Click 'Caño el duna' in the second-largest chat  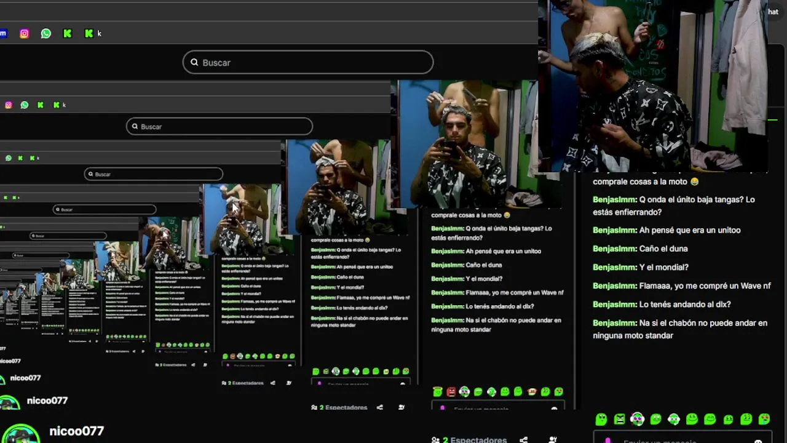pyautogui.click(x=484, y=265)
